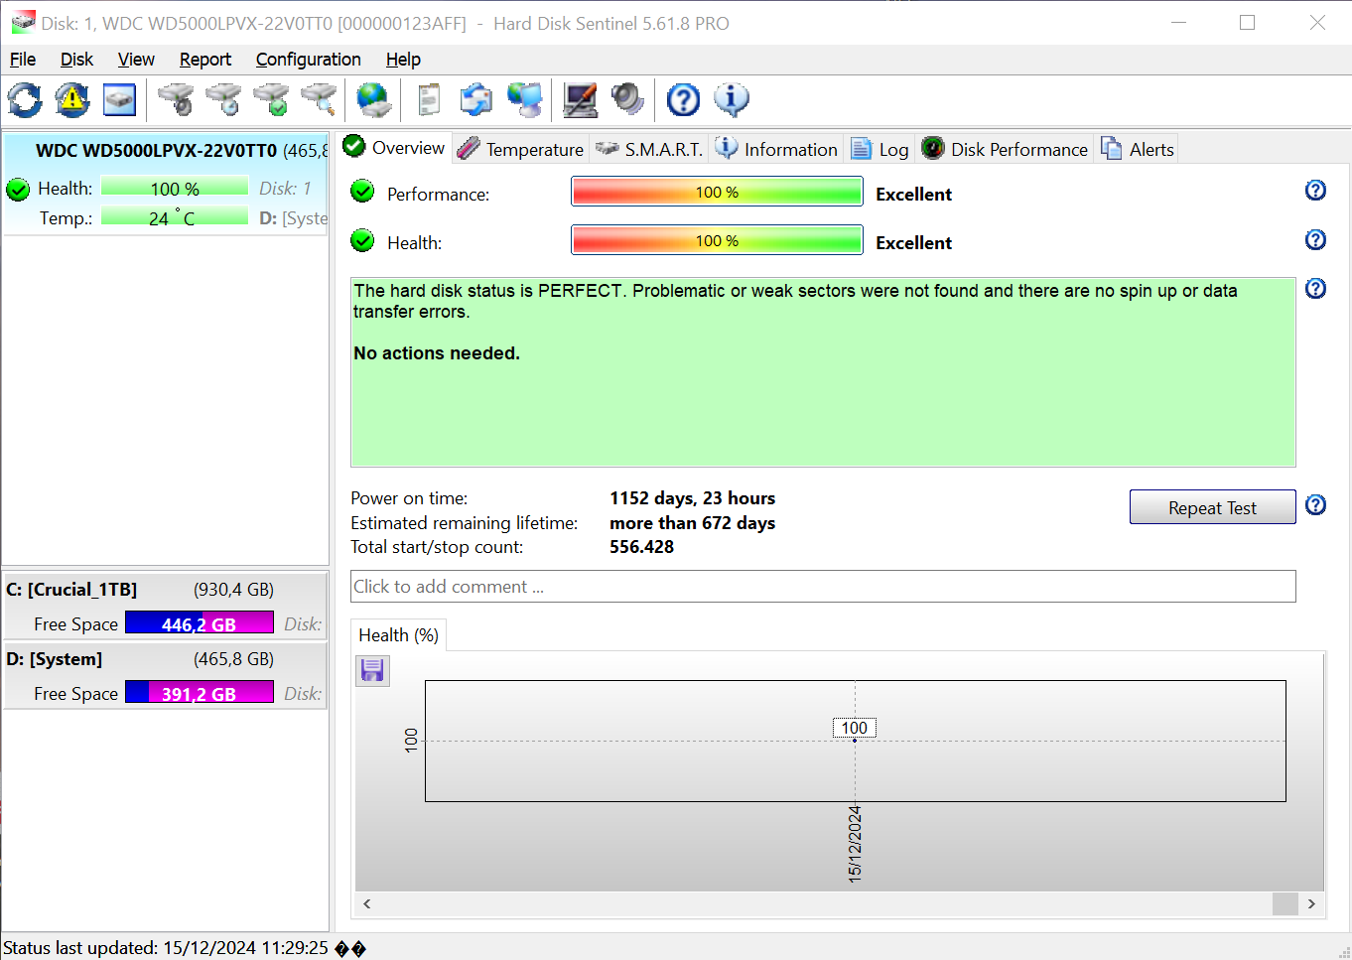Switch to the Alerts tab
Viewport: 1352px width, 960px height.
1137,149
